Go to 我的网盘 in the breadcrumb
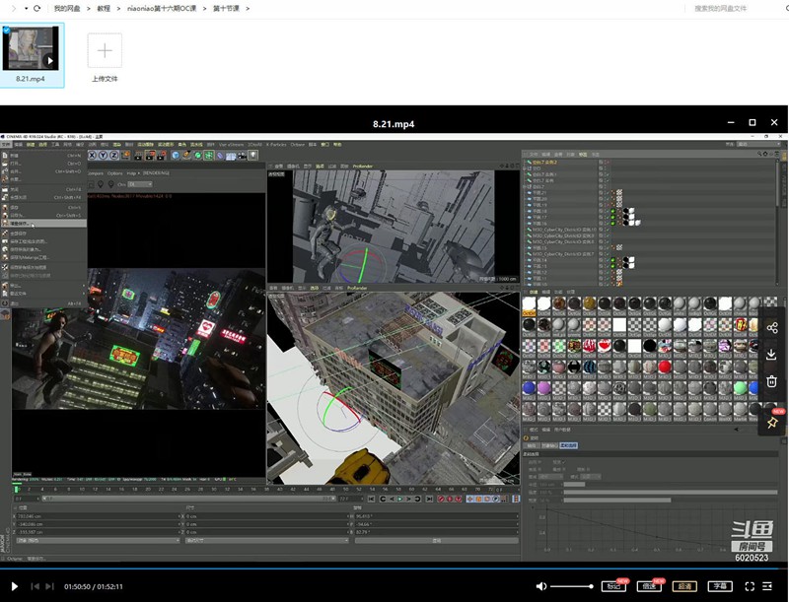Screen dimensions: 789x602 point(68,8)
